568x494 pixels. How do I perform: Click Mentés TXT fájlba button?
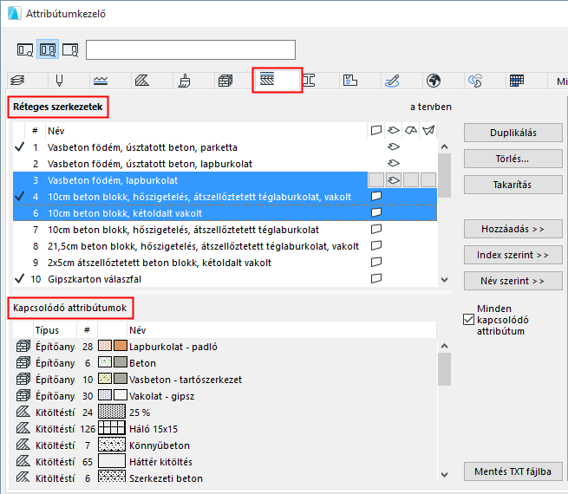coord(513,471)
